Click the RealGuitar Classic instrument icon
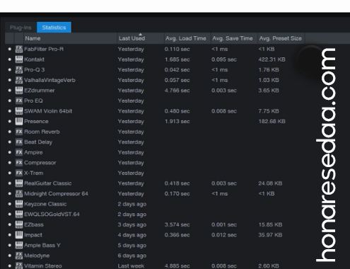The width and height of the screenshot is (350, 269). pos(19,183)
